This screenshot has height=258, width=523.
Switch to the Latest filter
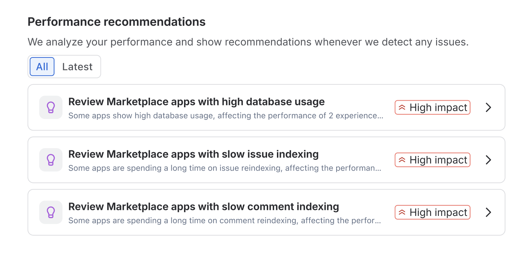77,67
